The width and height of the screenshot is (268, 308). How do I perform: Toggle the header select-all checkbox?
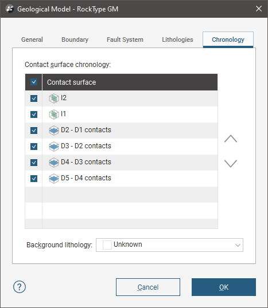point(34,82)
